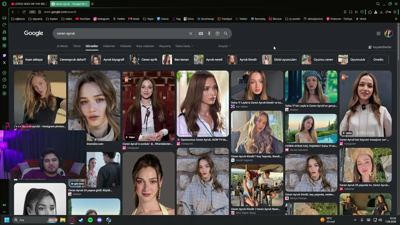The width and height of the screenshot is (400, 225).
Task: Open the Gmail bookmark
Action: 134,19
